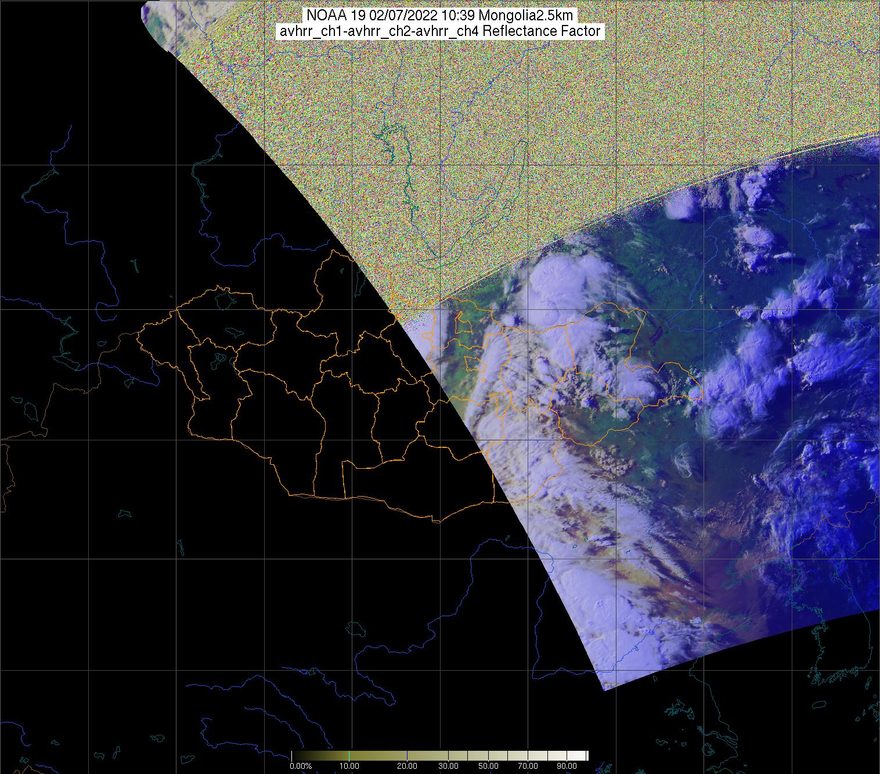Click the olive section between 10.00 and 20.00
This screenshot has width=880, height=774.
[x=377, y=755]
